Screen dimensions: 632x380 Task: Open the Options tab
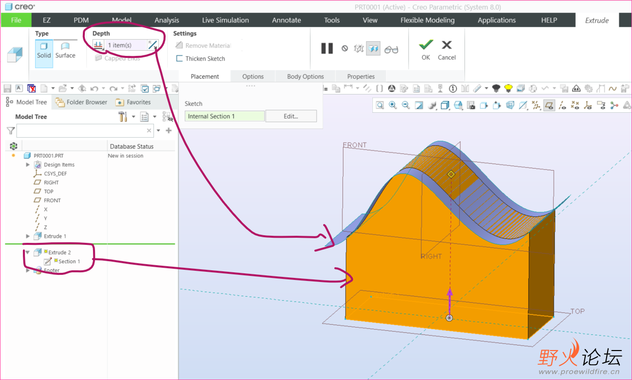click(x=252, y=77)
